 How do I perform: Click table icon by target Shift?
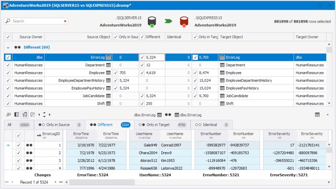tap(222, 104)
